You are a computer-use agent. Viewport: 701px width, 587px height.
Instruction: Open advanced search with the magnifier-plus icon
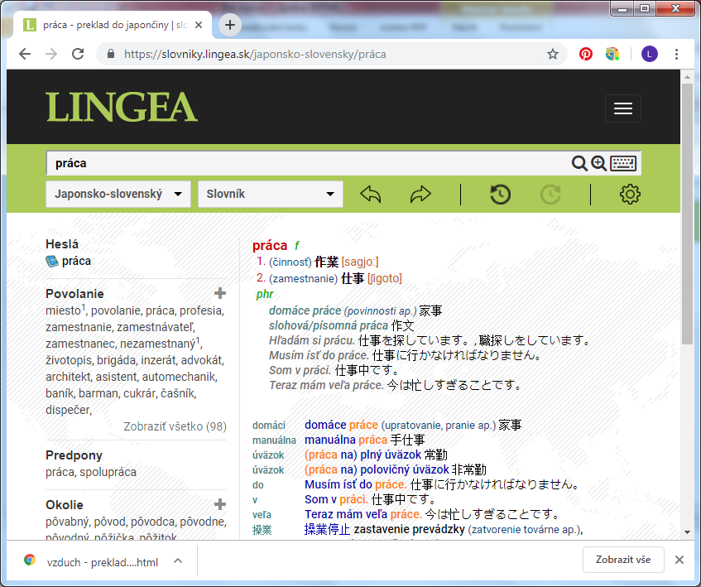[599, 164]
